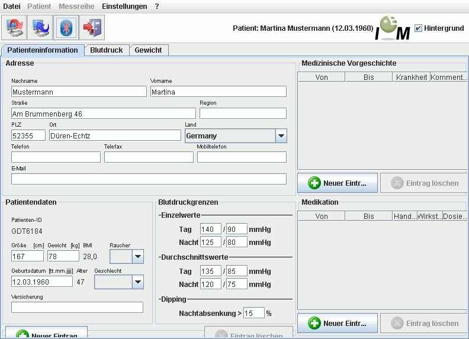This screenshot has width=469, height=339.
Task: Click Einzelwerte Nacht systolic field 125
Action: [211, 242]
